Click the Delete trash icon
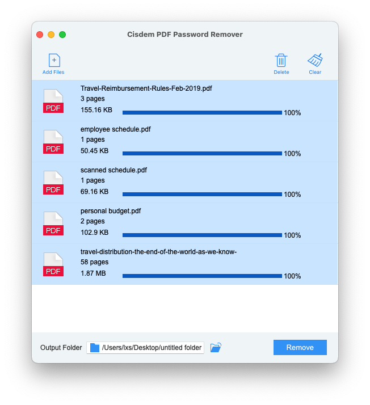The width and height of the screenshot is (370, 405). point(281,61)
